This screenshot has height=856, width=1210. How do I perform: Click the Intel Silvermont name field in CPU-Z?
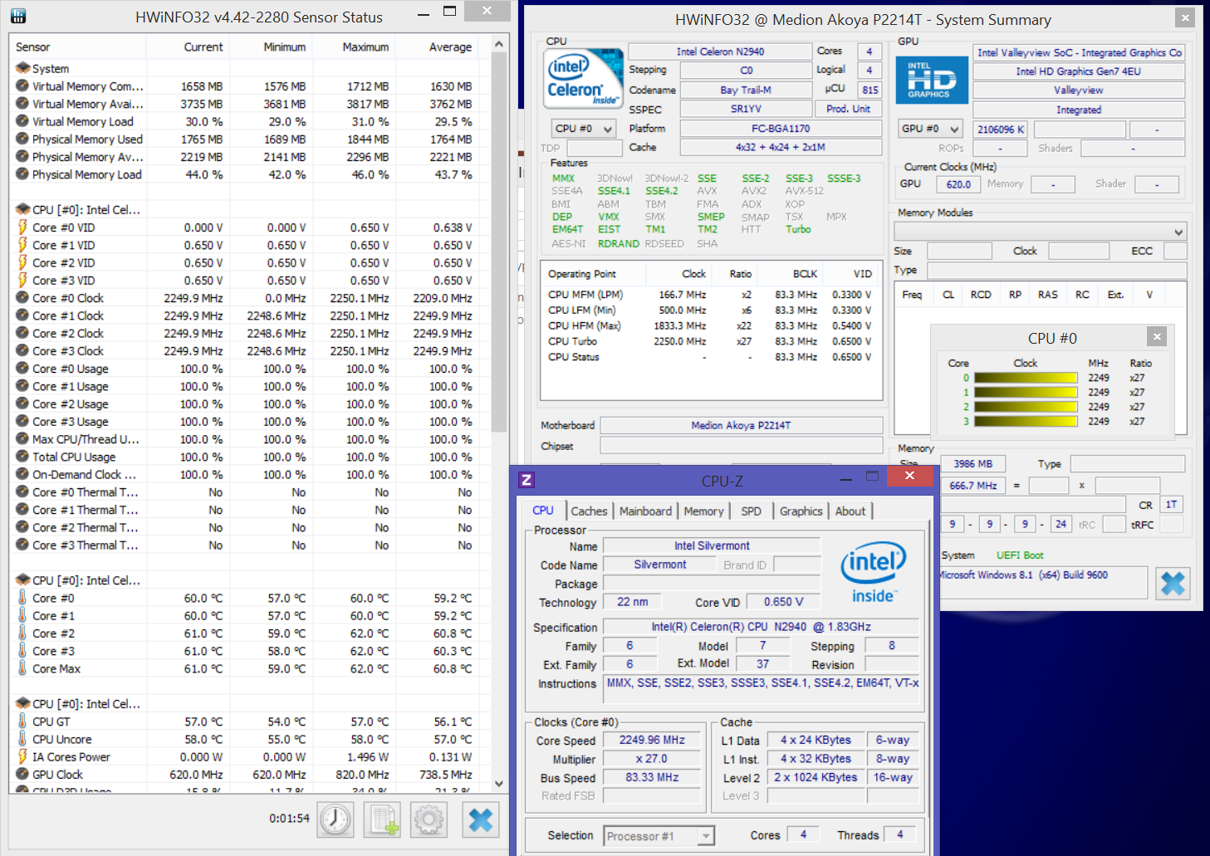[712, 545]
